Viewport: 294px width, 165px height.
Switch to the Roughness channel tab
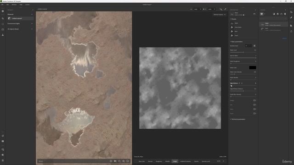click(158, 161)
